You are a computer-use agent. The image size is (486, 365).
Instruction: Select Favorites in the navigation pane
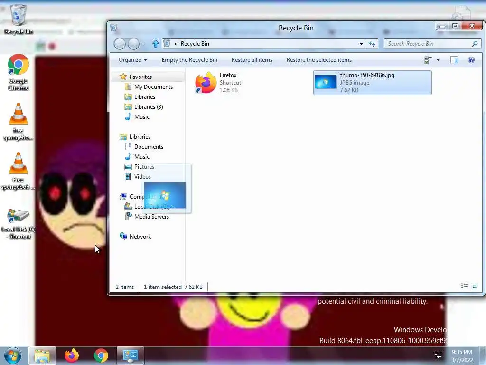140,77
